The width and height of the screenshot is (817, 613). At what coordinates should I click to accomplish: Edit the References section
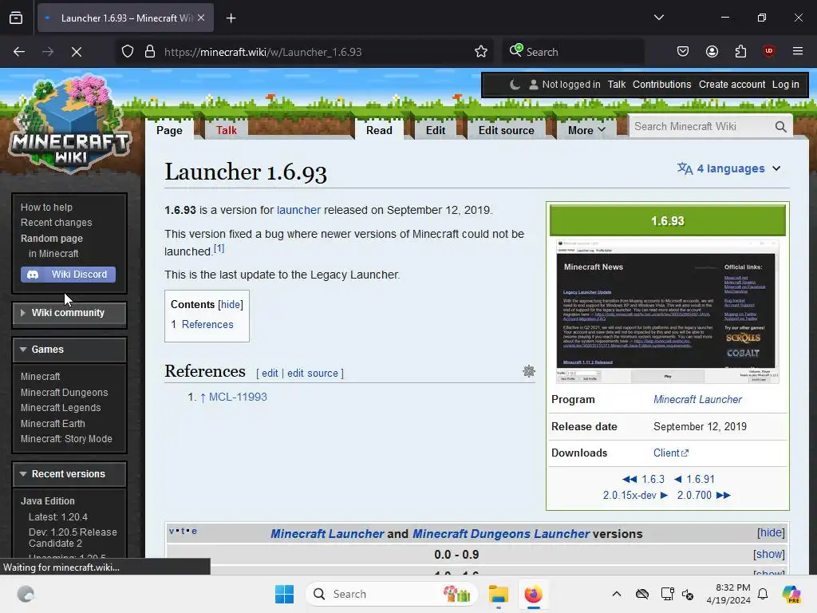coord(270,374)
